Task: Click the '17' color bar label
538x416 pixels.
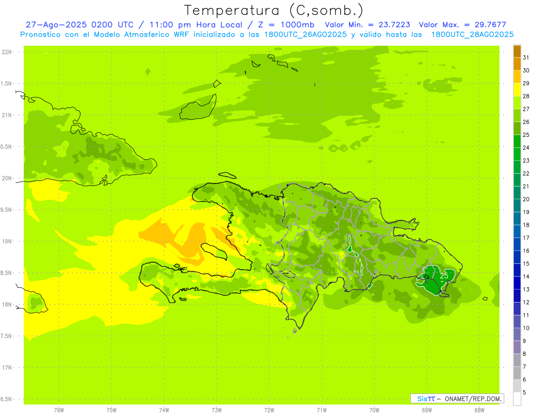Action: (x=526, y=238)
